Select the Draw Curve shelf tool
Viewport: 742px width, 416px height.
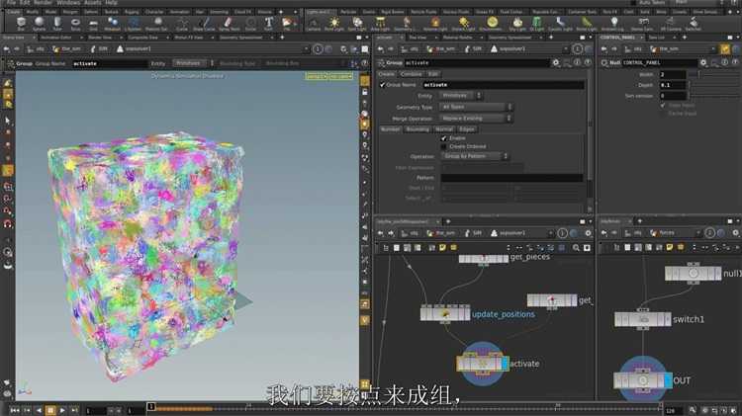(204, 24)
